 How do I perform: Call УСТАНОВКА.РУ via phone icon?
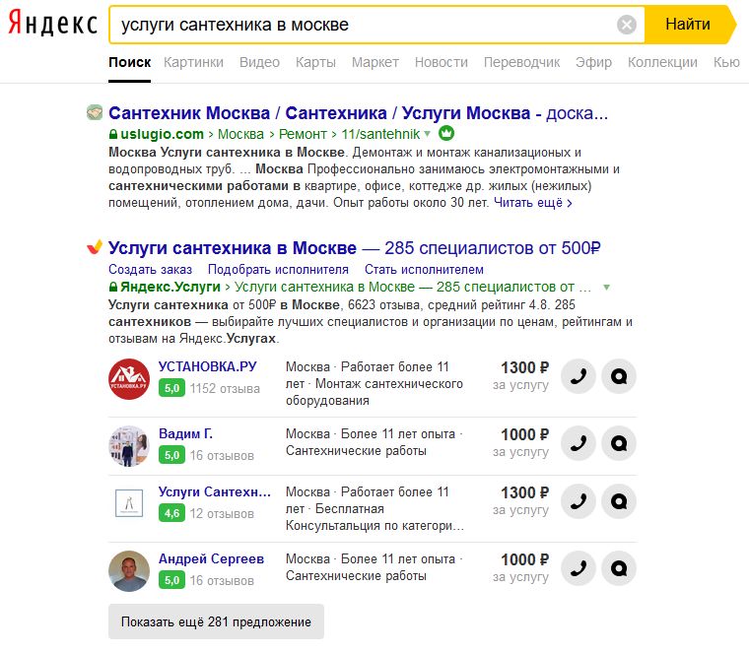578,376
